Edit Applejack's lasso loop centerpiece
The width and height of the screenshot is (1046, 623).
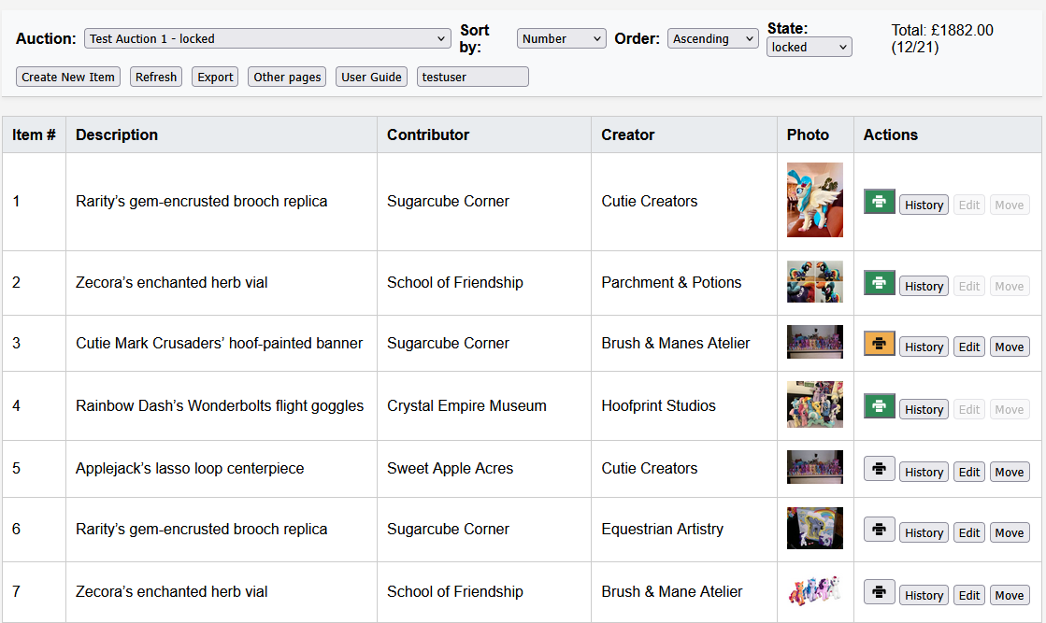pyautogui.click(x=969, y=472)
